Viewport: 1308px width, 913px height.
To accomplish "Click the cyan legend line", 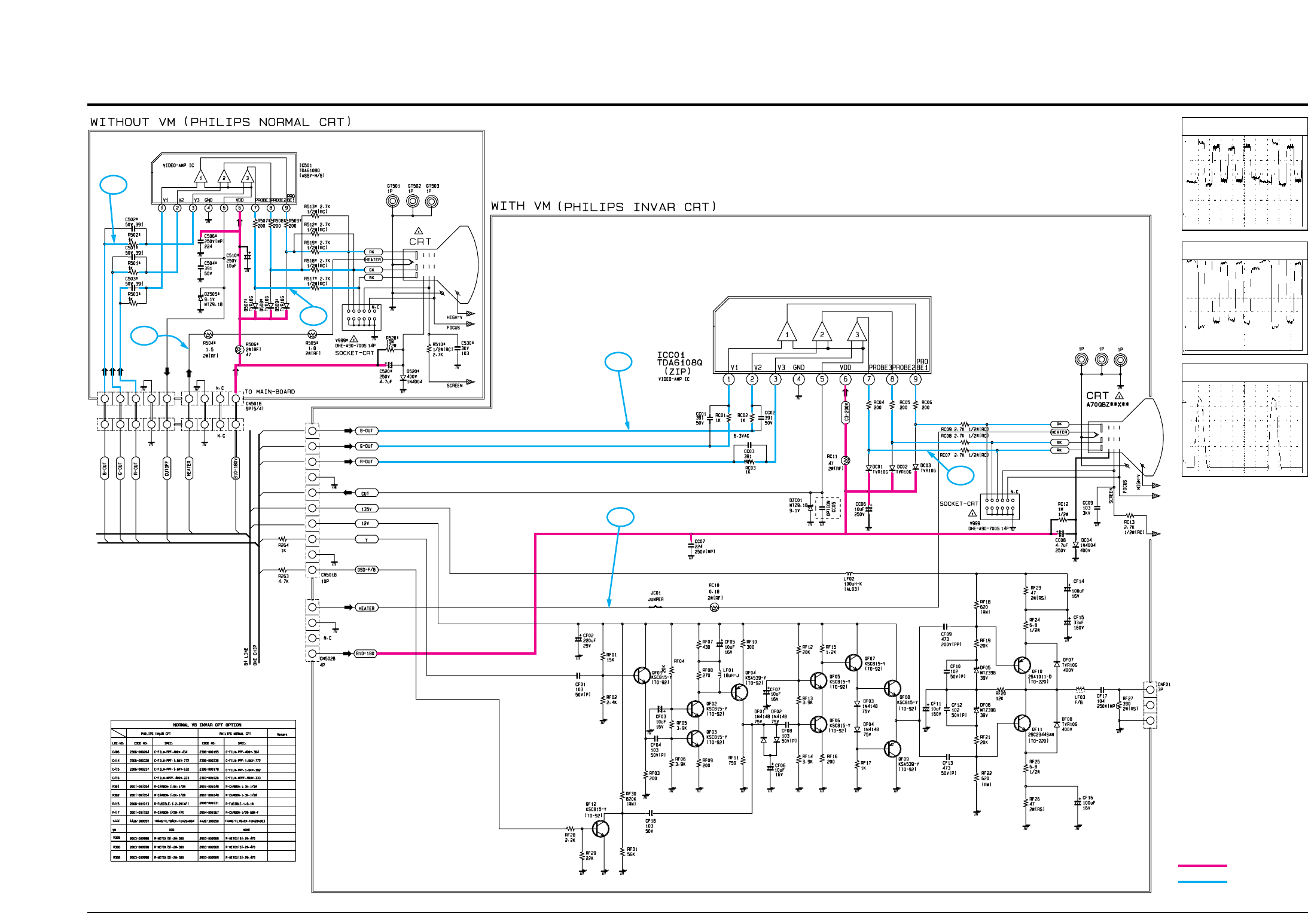I will [1202, 881].
